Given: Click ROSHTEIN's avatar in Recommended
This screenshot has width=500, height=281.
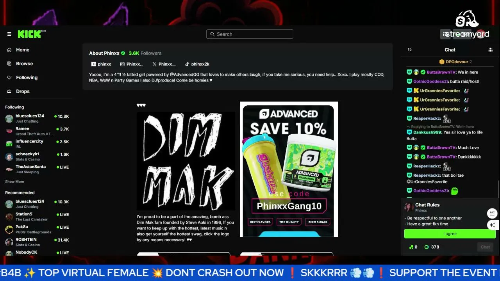Looking at the screenshot, I should click(9, 242).
